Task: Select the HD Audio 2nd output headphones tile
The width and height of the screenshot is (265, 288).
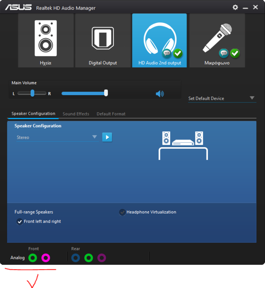Action: coord(160,40)
